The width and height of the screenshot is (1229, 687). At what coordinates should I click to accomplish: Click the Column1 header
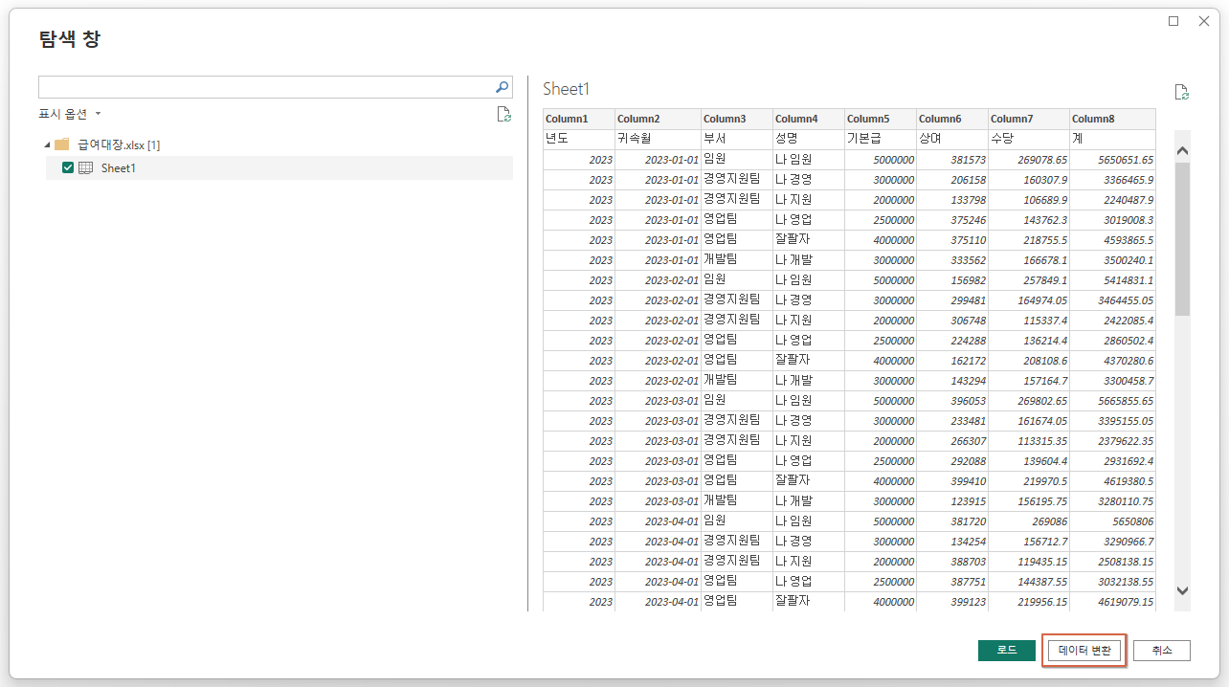pyautogui.click(x=579, y=119)
